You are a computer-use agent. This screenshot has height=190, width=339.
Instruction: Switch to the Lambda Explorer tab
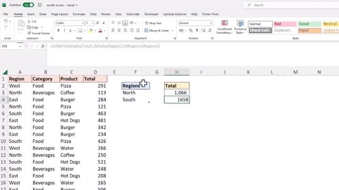(x=175, y=14)
